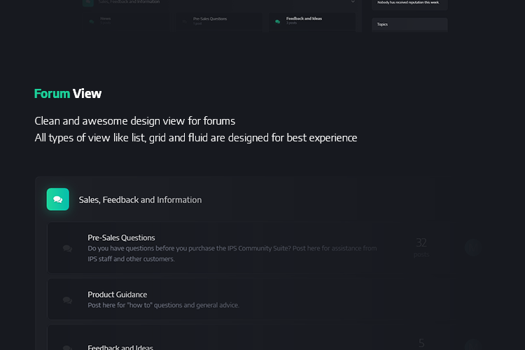Click the dim bubble icon in small Pre-Sales Questions tile
The width and height of the screenshot is (525, 350).
tap(185, 22)
